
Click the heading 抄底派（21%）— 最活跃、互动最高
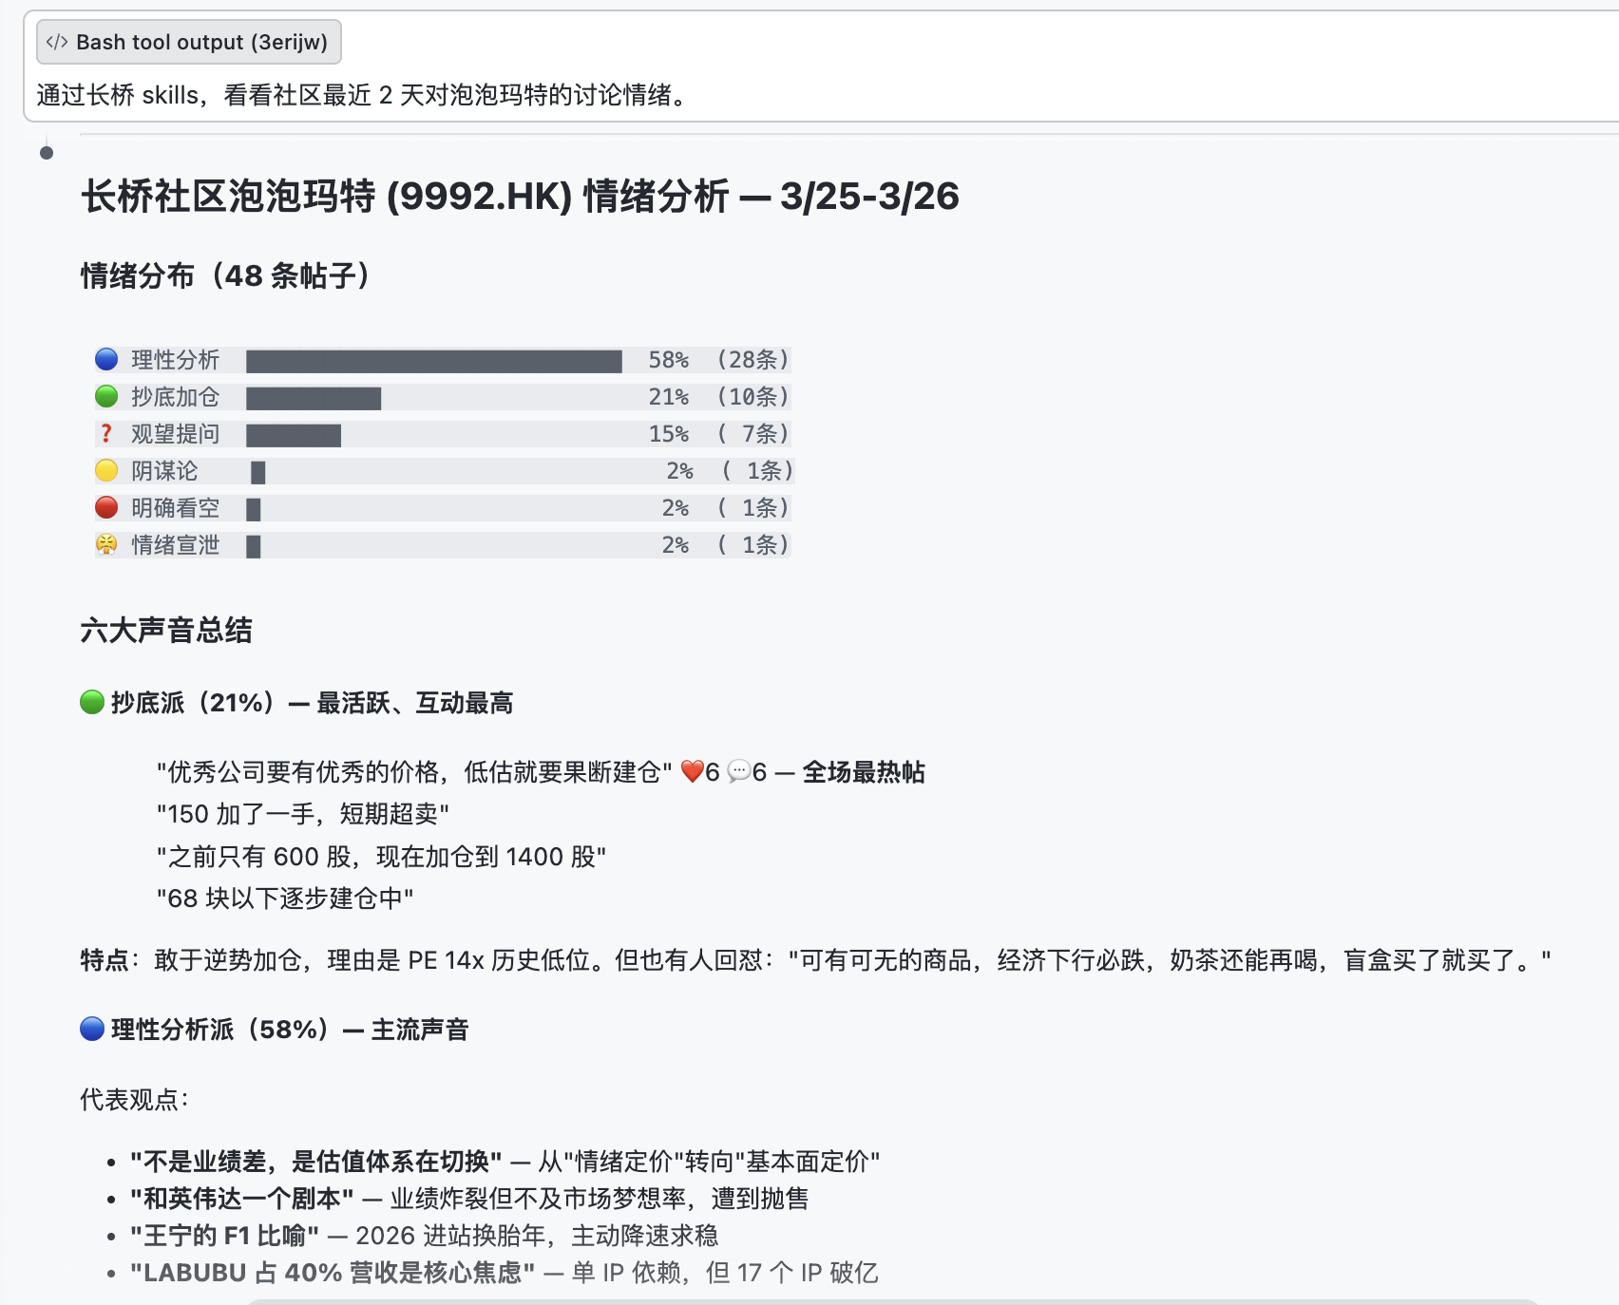[297, 703]
